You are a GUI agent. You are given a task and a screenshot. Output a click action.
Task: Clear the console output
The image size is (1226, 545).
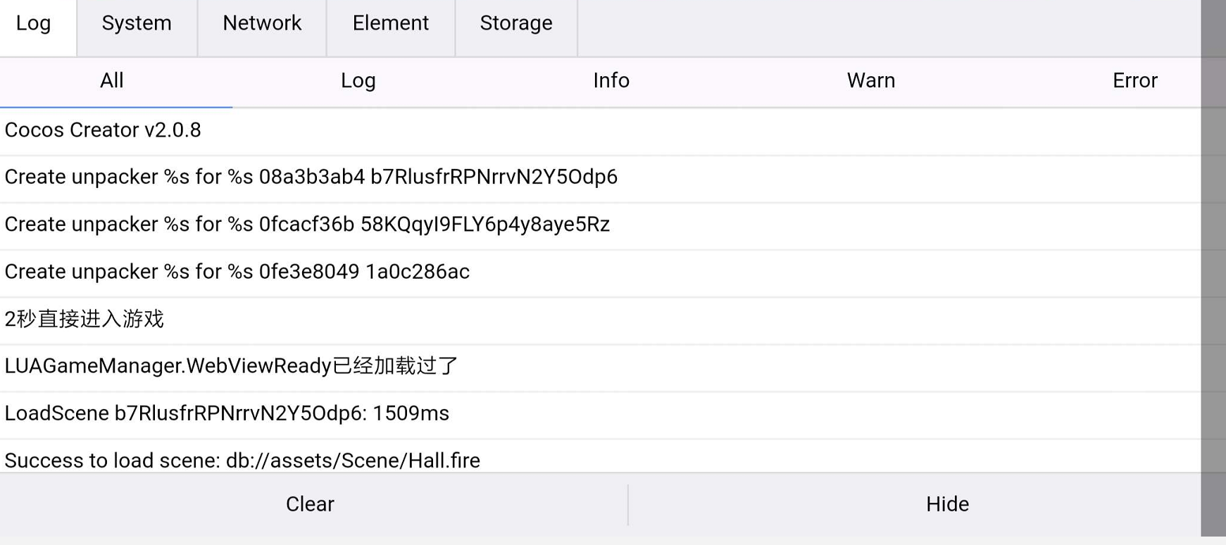tap(310, 504)
